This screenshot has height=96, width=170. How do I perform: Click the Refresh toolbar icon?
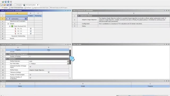pos(25,8)
